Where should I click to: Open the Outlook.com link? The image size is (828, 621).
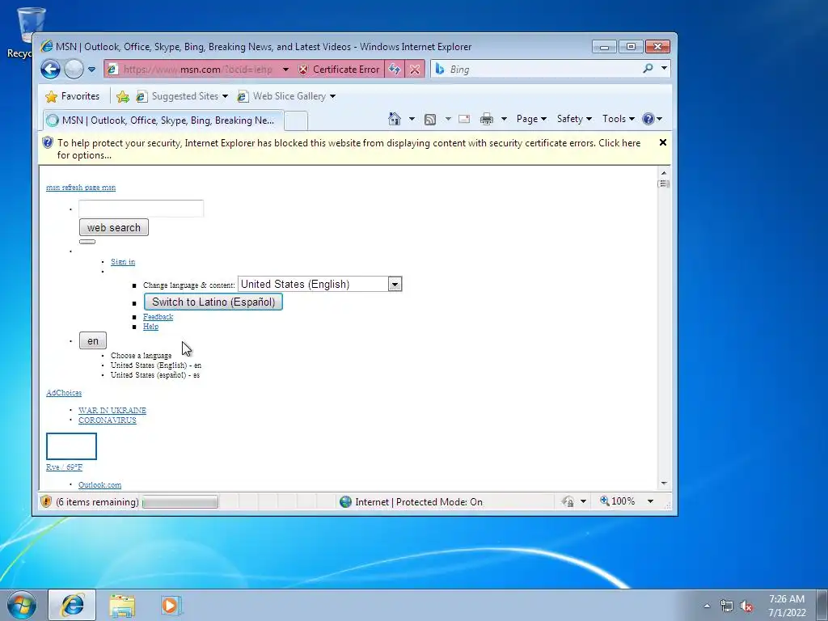tap(99, 485)
